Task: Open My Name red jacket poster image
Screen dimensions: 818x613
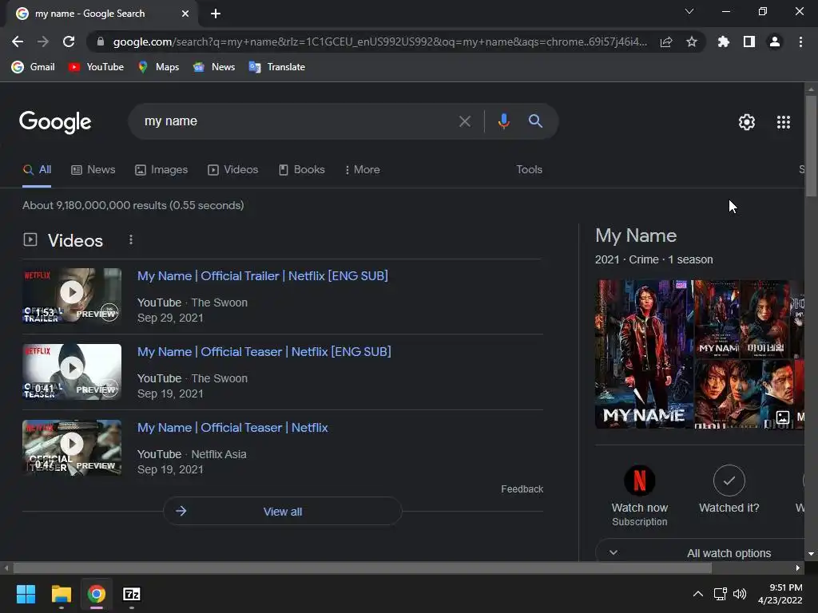Action: point(644,354)
